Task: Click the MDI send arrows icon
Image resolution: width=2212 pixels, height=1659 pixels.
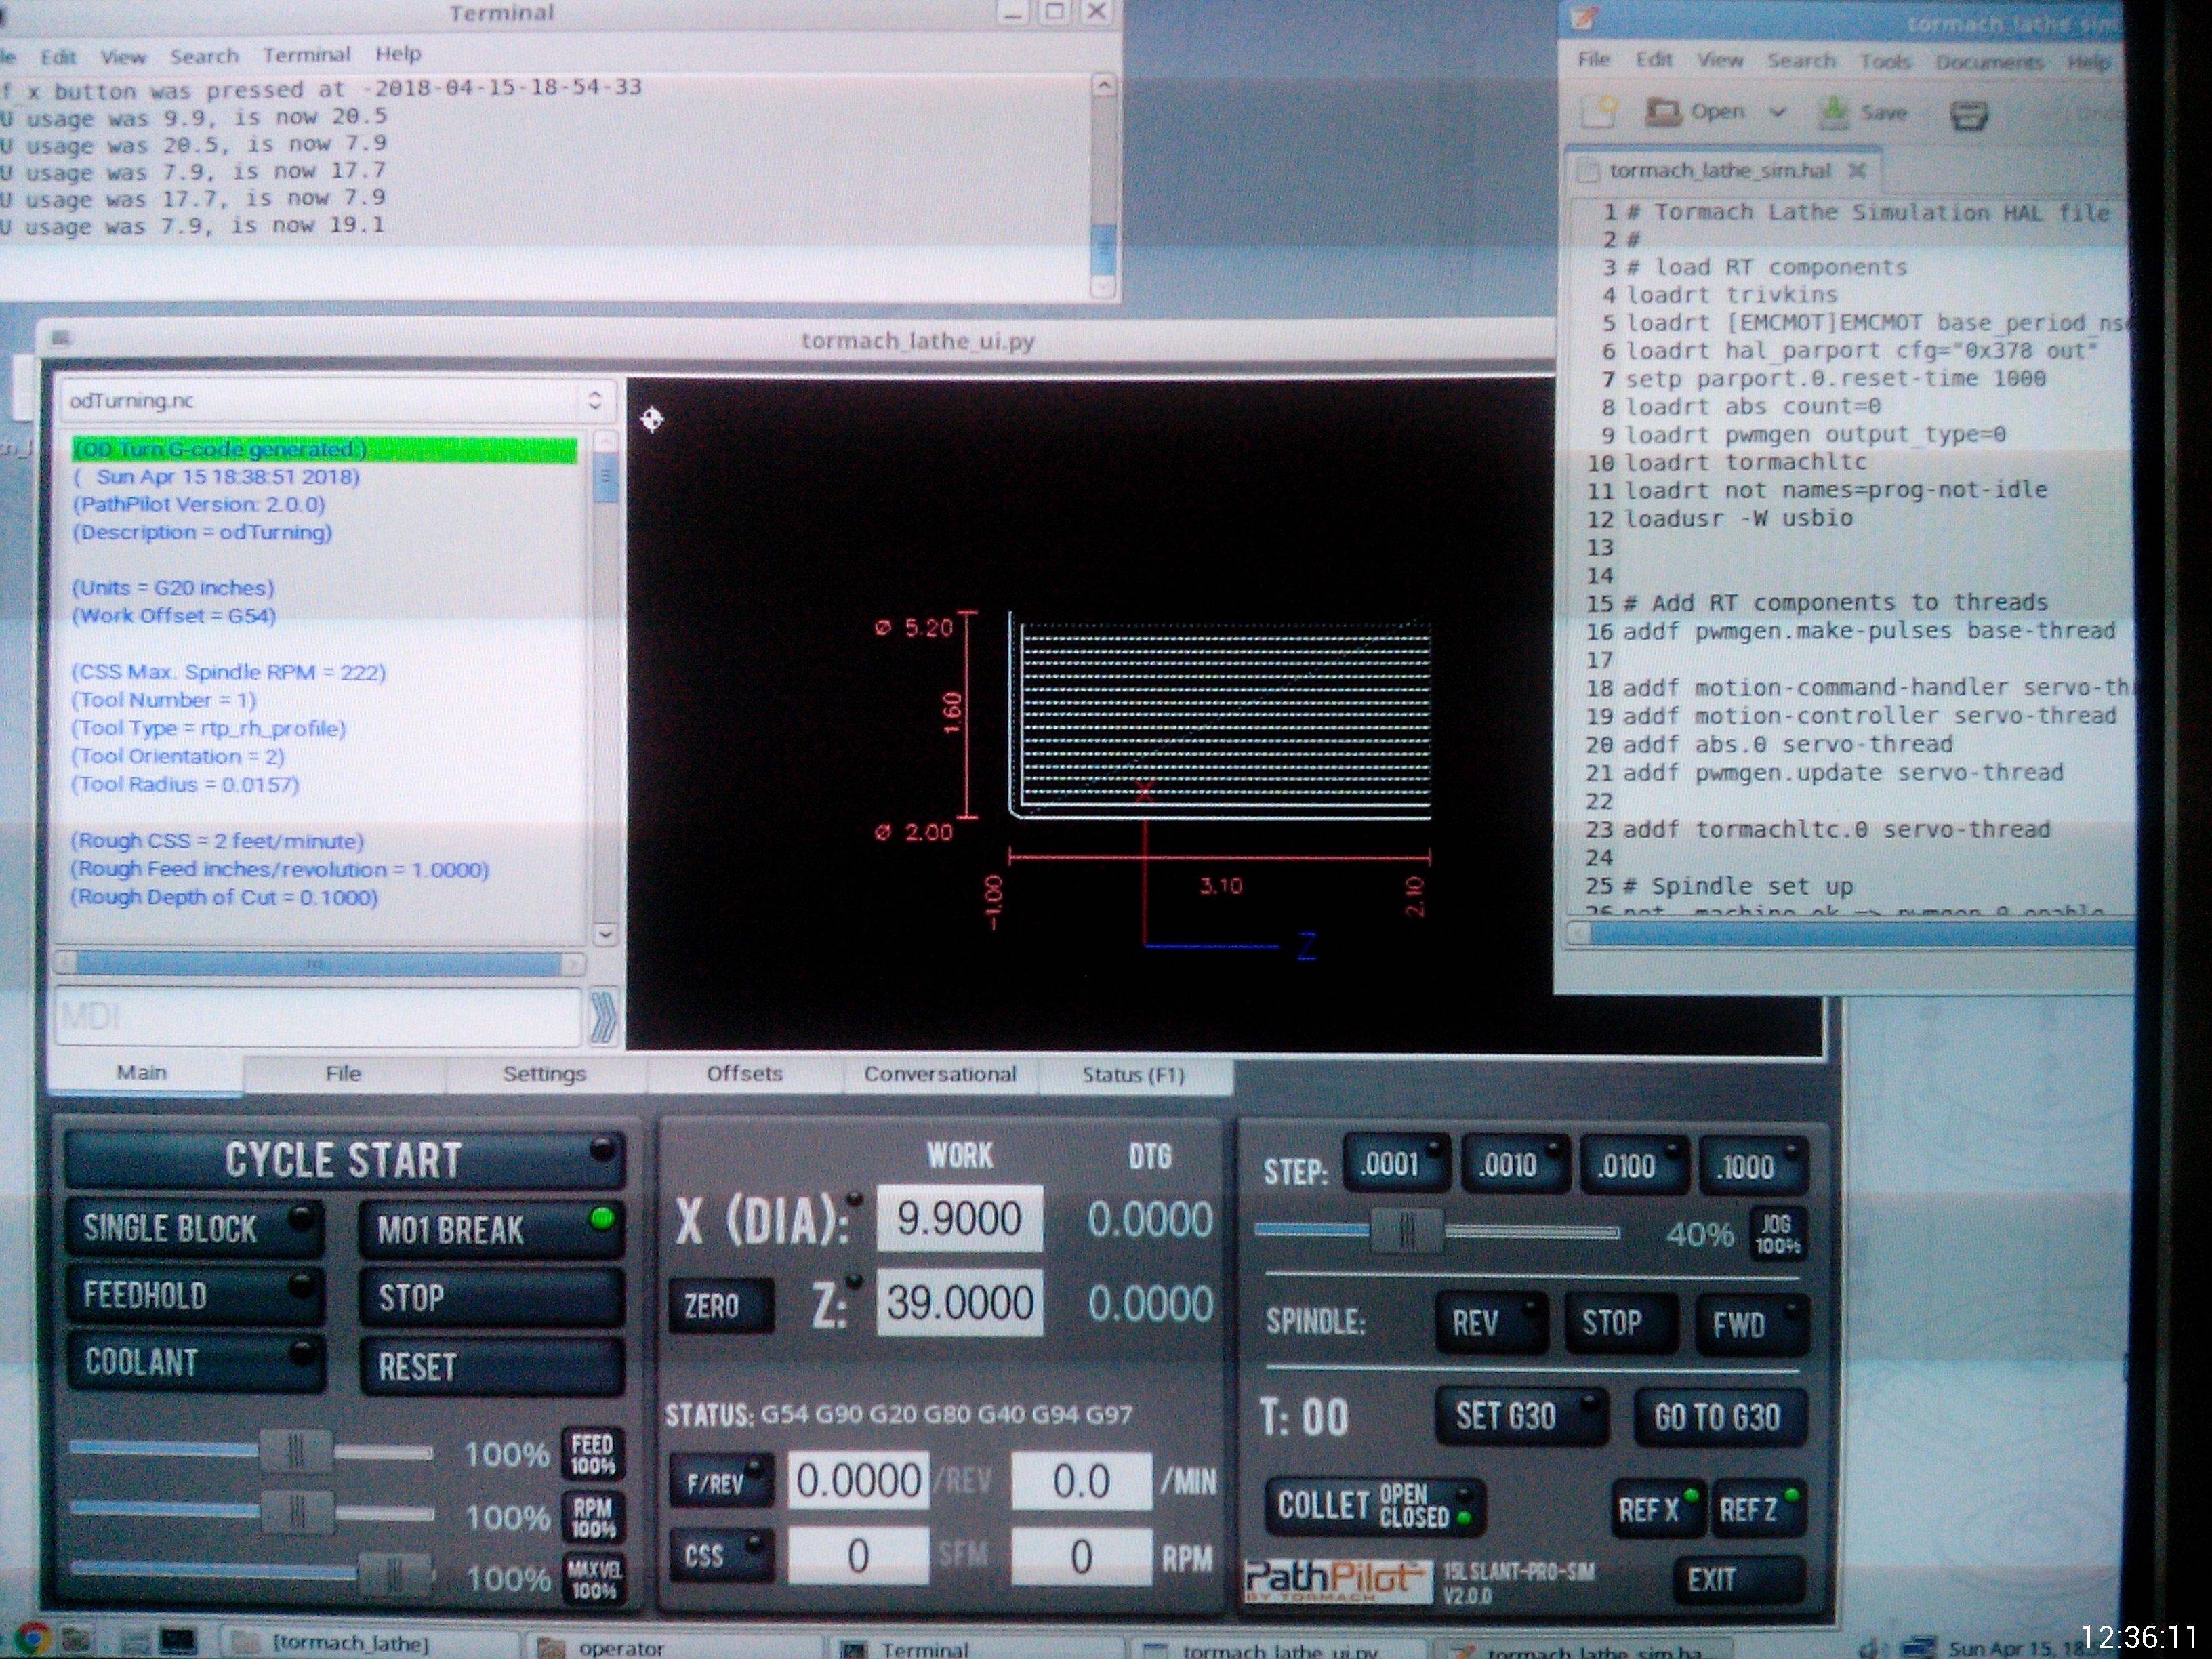Action: (603, 1017)
